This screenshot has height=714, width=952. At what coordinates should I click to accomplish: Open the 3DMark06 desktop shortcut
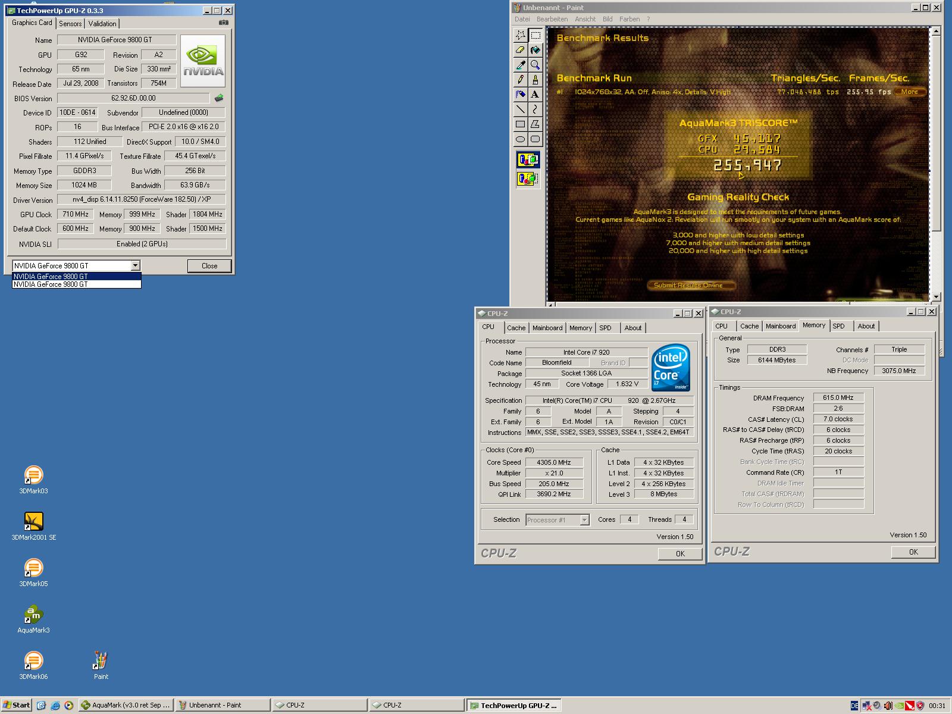33,666
